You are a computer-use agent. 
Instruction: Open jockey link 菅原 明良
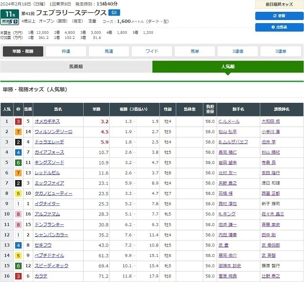(x=228, y=276)
